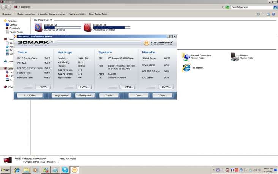Image resolution: width=278 pixels, height=174 pixels.
Task: Click the network signal tray icon
Action: click(x=255, y=170)
